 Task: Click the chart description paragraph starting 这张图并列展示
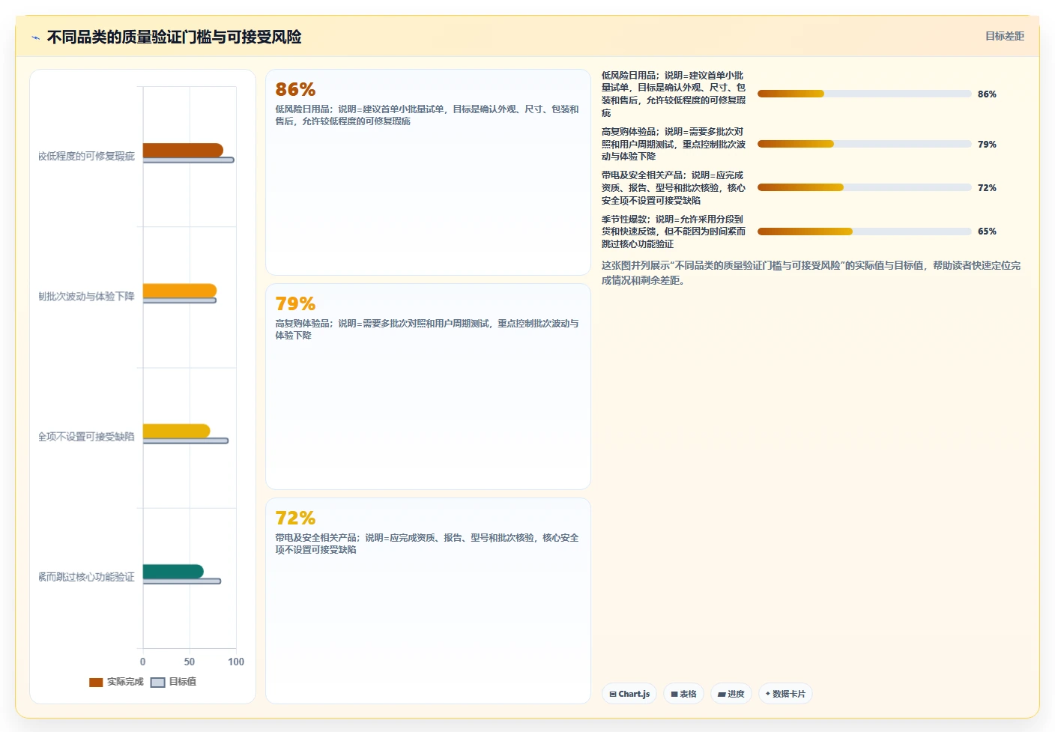click(811, 273)
